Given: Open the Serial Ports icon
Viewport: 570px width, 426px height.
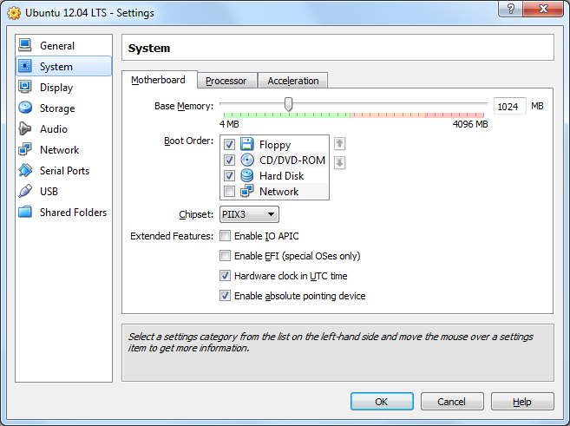Looking at the screenshot, I should [x=25, y=170].
